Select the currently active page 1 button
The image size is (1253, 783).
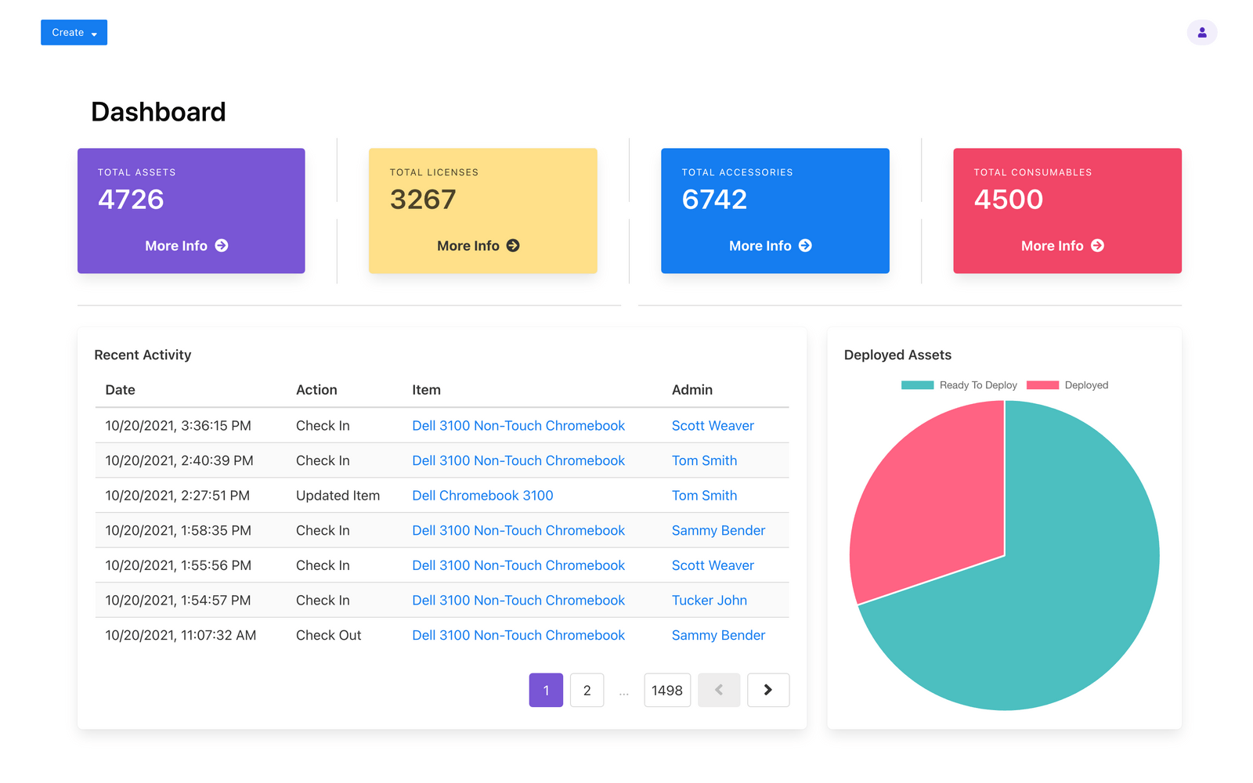[546, 690]
